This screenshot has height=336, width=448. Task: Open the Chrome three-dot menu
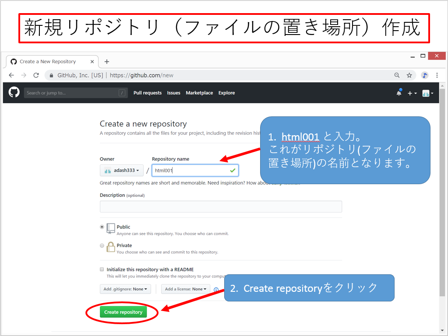[437, 75]
